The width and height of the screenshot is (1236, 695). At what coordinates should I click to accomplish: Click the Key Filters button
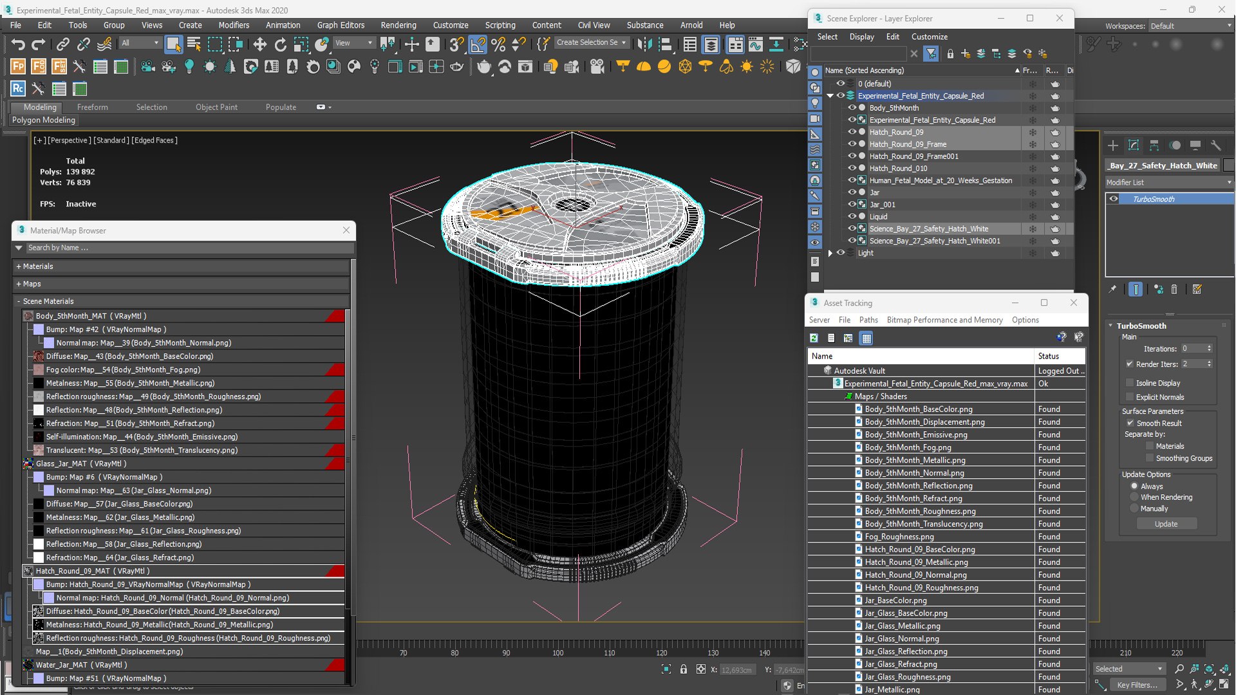click(1137, 685)
